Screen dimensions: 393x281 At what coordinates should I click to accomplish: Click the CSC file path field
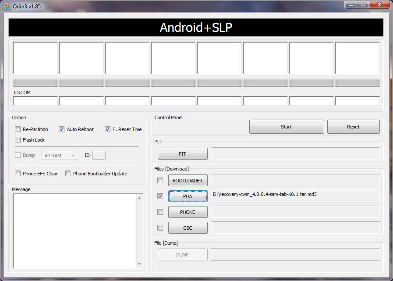[x=295, y=228]
